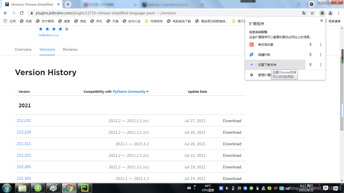This screenshot has width=344, height=193.
Task: Download version 211.311
Action: point(232,144)
